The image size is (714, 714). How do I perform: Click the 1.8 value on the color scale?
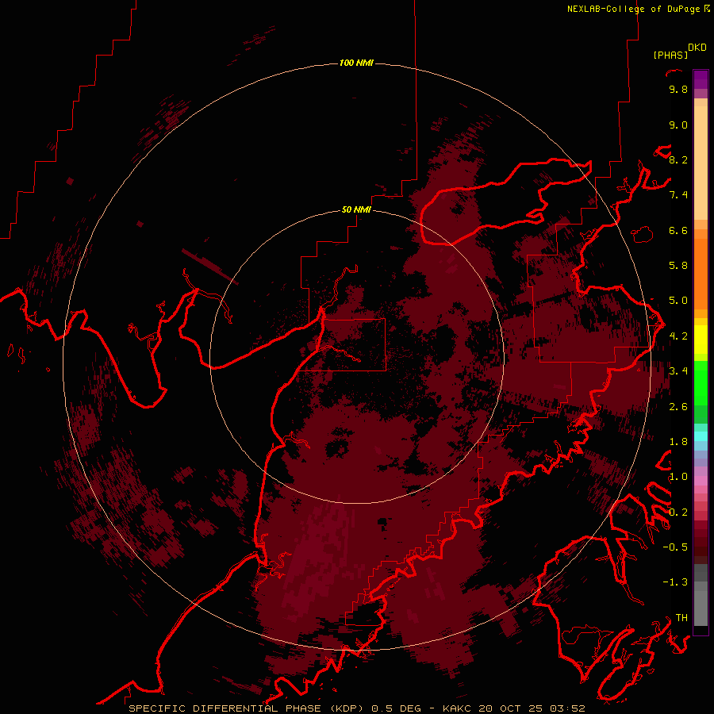[678, 442]
